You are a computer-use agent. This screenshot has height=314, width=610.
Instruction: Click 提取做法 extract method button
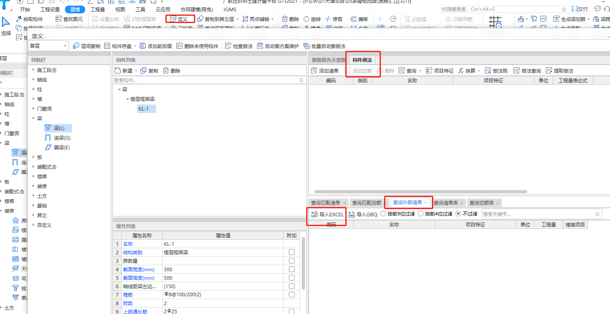point(560,71)
